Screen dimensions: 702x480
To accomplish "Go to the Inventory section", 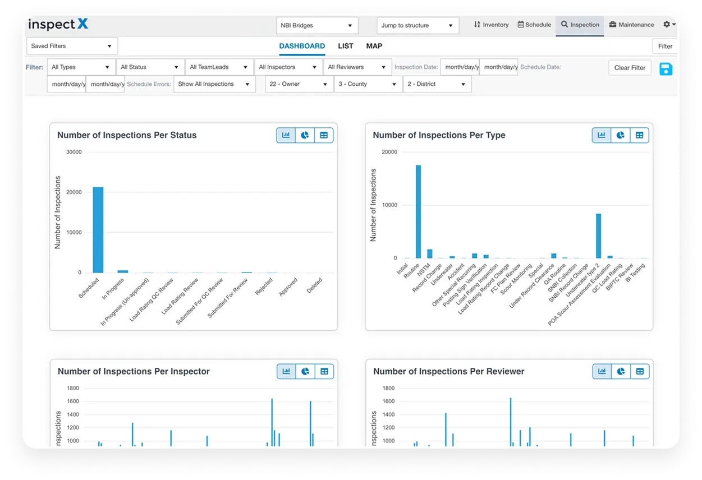I will [x=491, y=25].
